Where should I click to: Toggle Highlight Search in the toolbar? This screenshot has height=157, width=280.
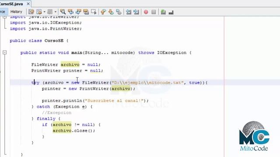pos(86,12)
